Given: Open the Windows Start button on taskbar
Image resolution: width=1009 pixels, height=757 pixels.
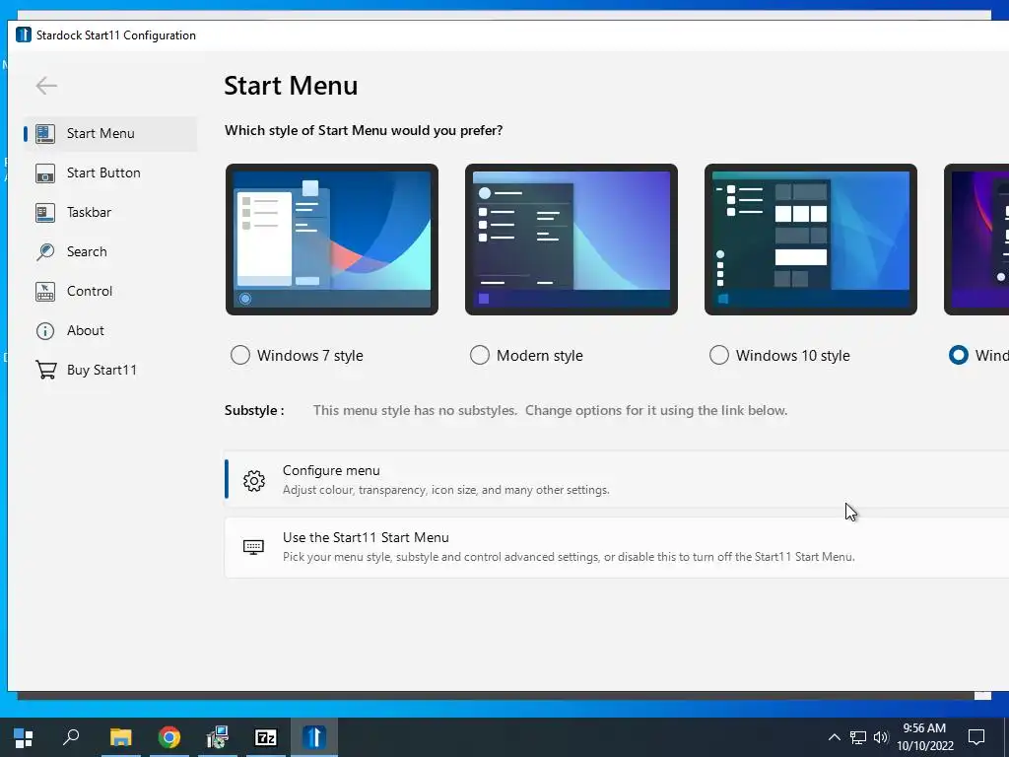Looking at the screenshot, I should tap(24, 737).
